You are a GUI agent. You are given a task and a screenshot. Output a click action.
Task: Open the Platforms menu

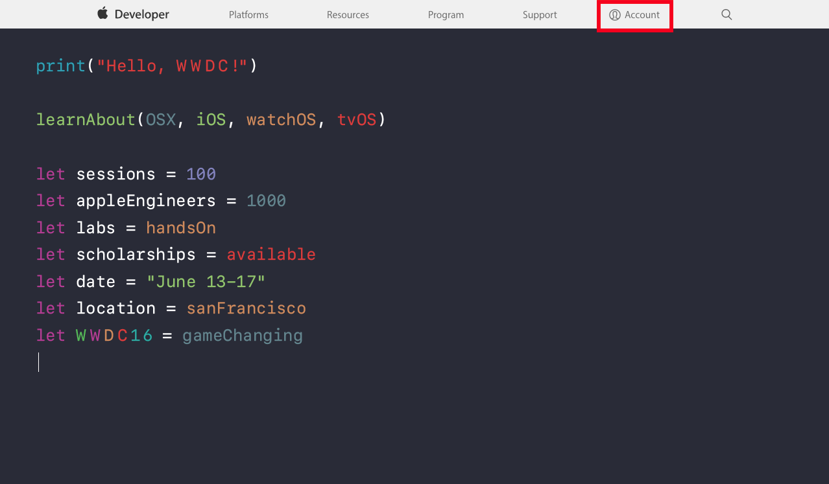click(248, 15)
